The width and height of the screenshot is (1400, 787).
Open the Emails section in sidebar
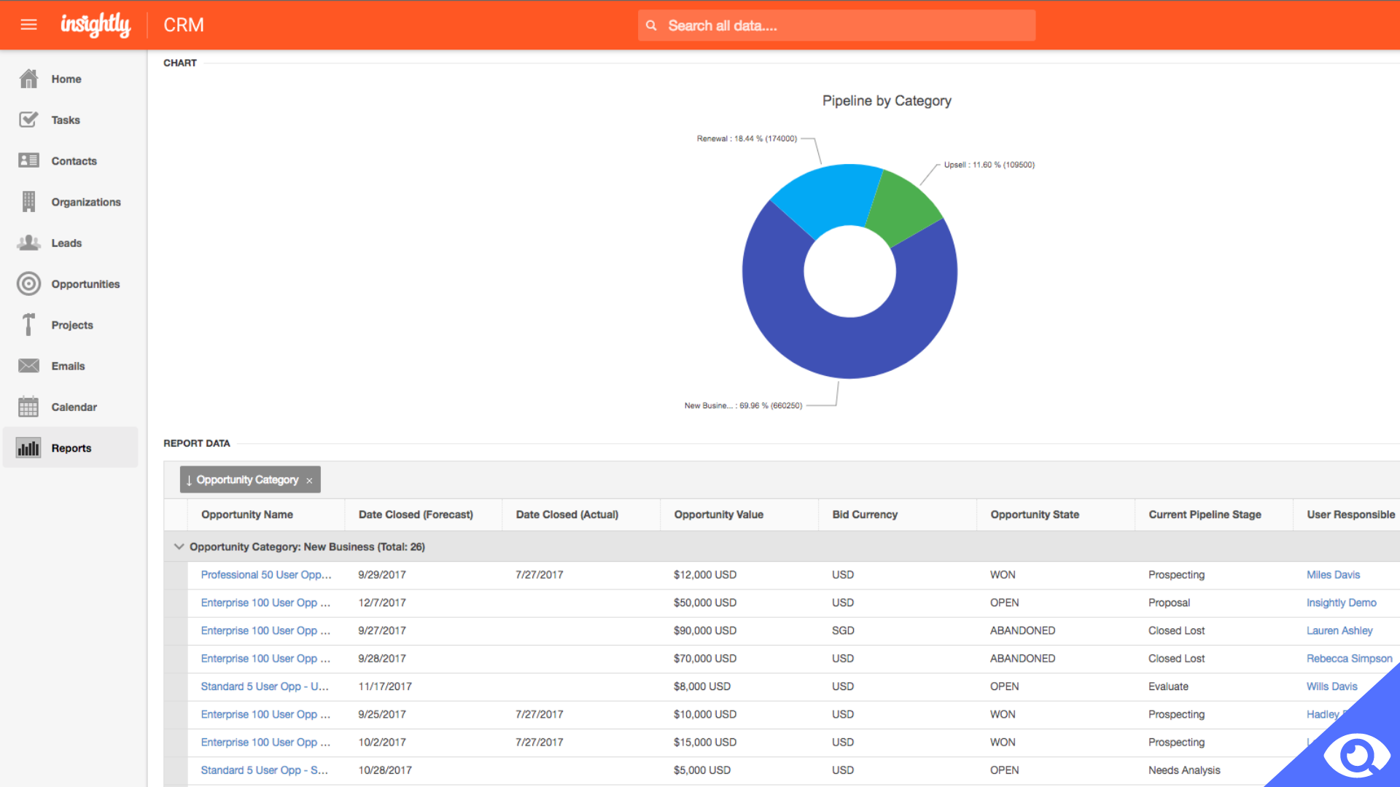pos(67,365)
